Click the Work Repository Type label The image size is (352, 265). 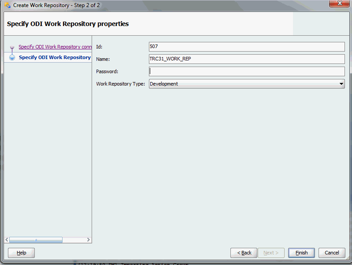click(x=121, y=84)
